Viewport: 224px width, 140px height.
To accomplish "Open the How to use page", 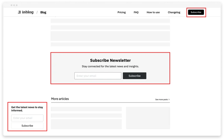I will (x=153, y=12).
